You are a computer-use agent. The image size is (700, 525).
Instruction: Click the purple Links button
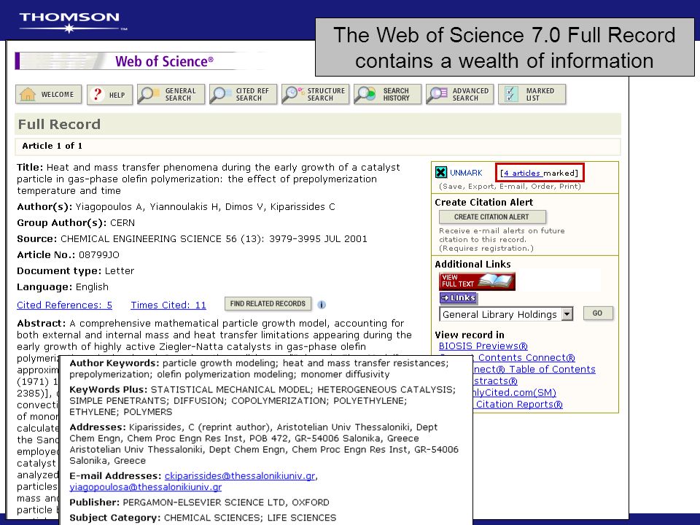click(459, 297)
